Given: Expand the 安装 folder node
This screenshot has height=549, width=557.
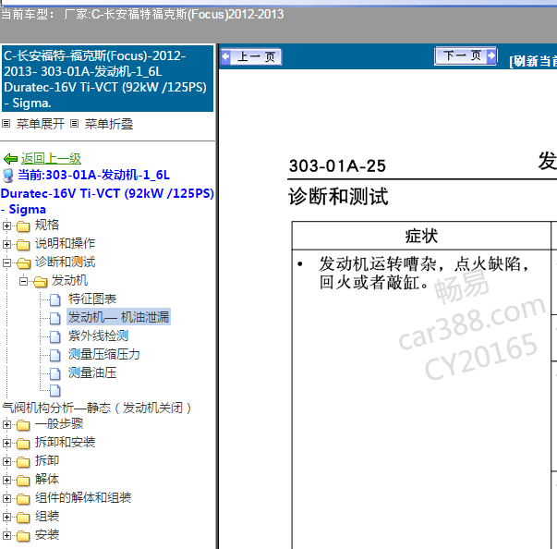Looking at the screenshot, I should tap(6, 535).
